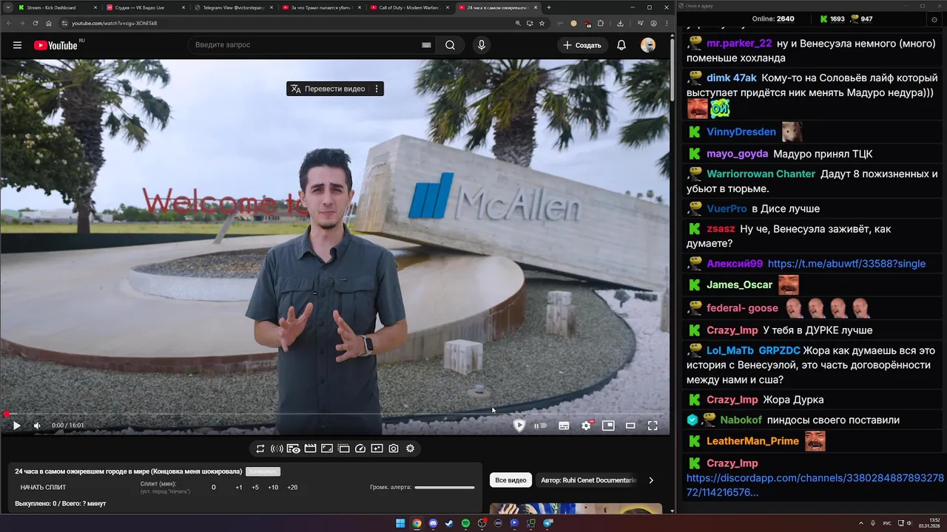Open Windows Start menu

tap(400, 523)
